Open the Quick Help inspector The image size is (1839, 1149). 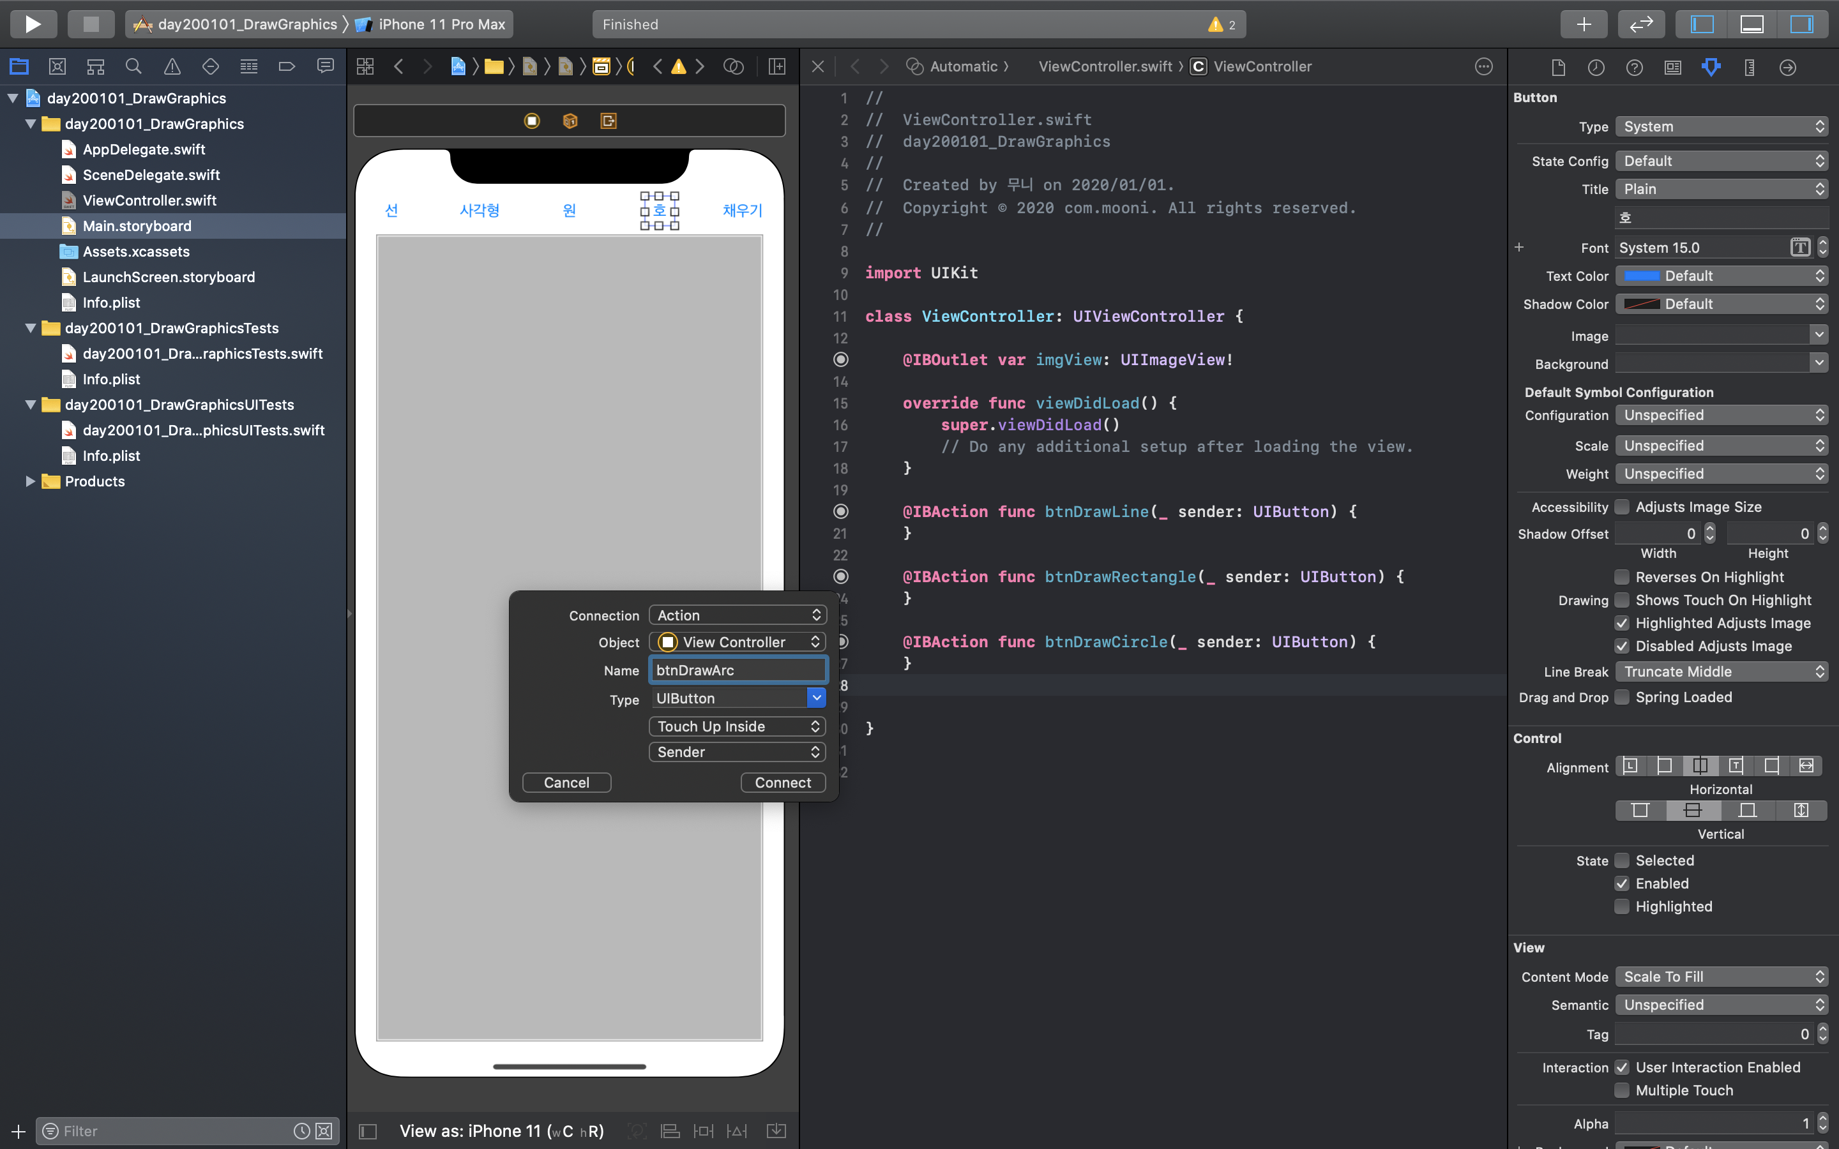tap(1634, 68)
